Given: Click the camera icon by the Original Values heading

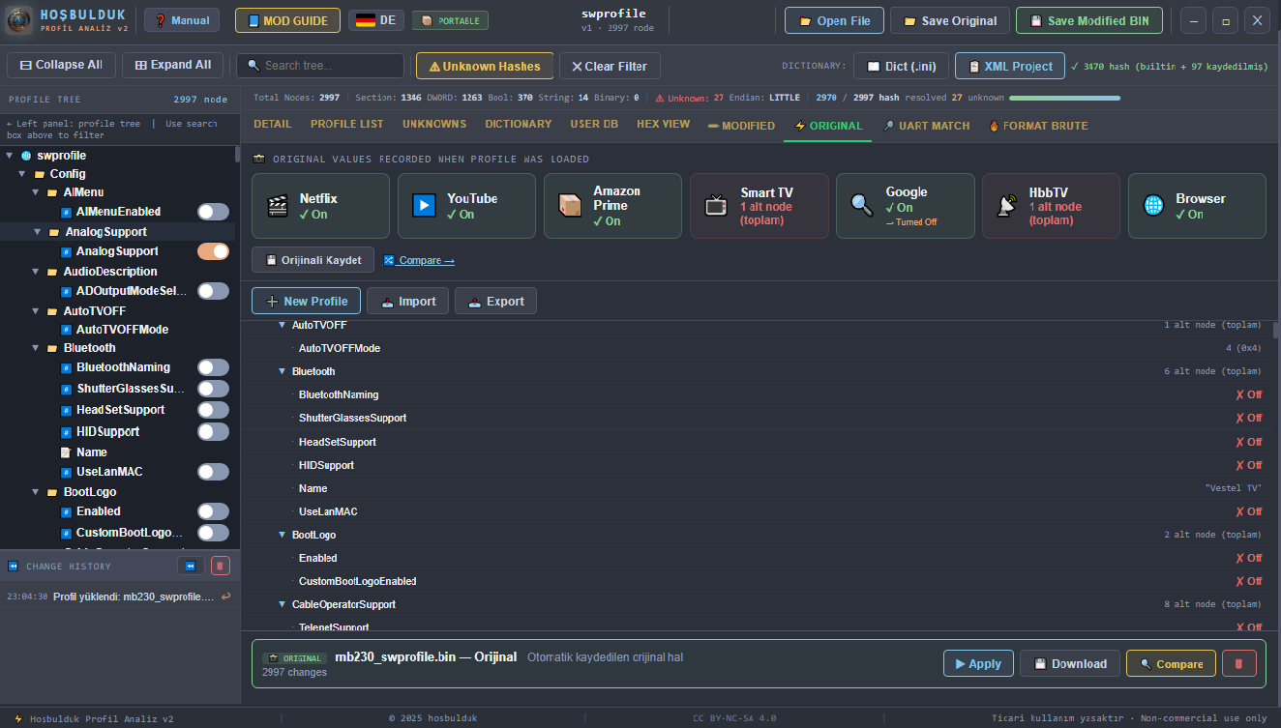Looking at the screenshot, I should (259, 160).
